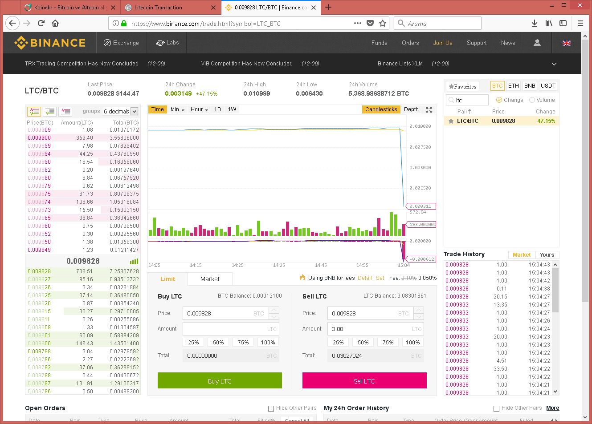Toggle favorite star for LTC/BTC pair
Viewport: 592px width, 424px height.
coord(451,121)
